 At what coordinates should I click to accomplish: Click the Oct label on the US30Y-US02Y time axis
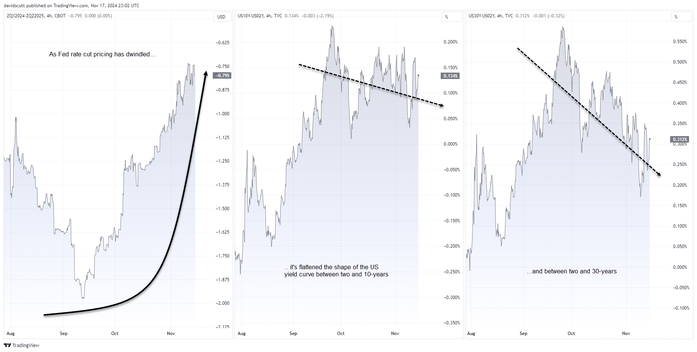click(571, 333)
